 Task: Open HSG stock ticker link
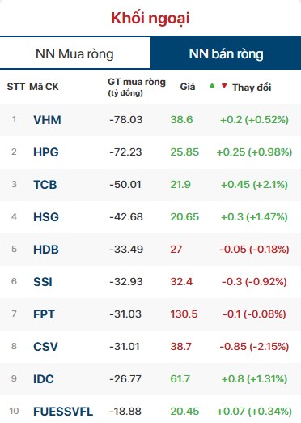46,217
